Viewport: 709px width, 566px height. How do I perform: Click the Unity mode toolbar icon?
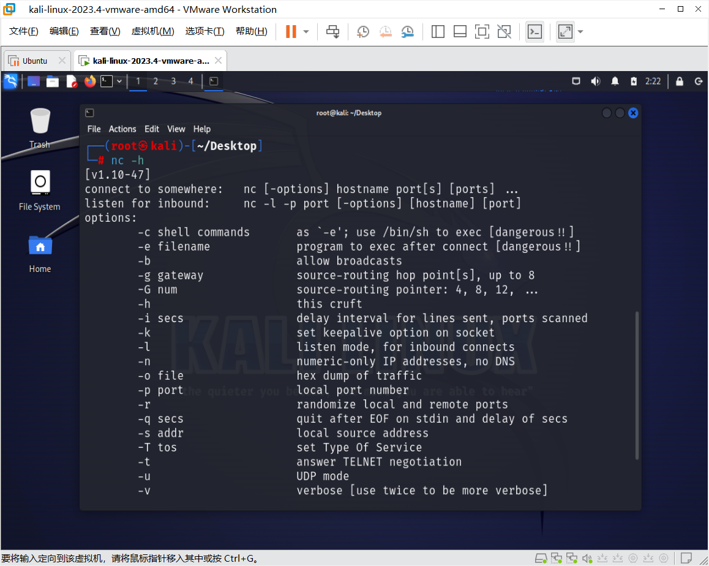(x=504, y=32)
